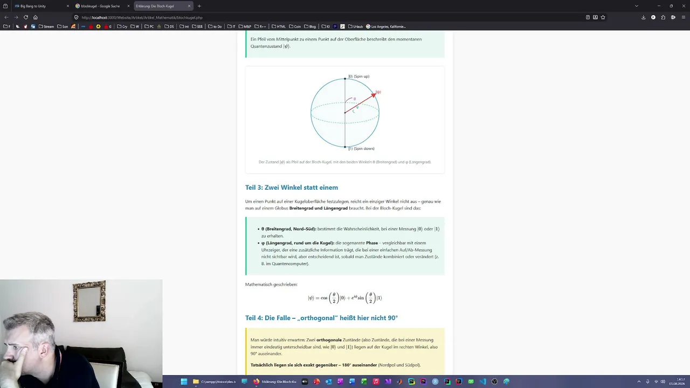The width and height of the screenshot is (690, 388).
Task: Open the 'KI' bookmark folder
Action: click(x=325, y=26)
